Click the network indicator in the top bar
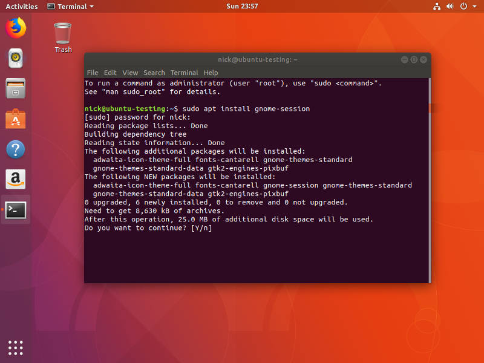The height and width of the screenshot is (363, 484). pyautogui.click(x=437, y=6)
